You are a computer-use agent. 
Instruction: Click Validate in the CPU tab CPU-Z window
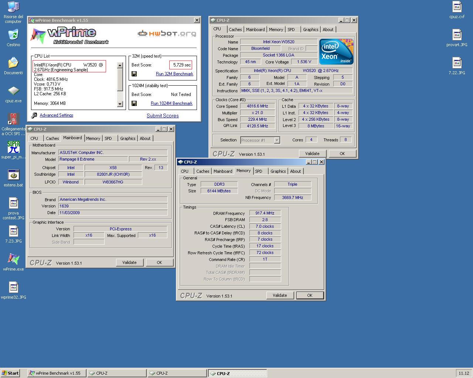tap(312, 154)
